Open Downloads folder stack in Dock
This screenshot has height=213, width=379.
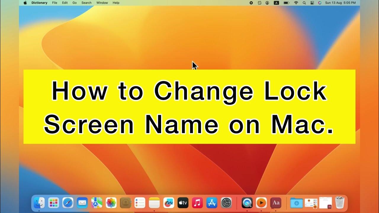coord(296,203)
